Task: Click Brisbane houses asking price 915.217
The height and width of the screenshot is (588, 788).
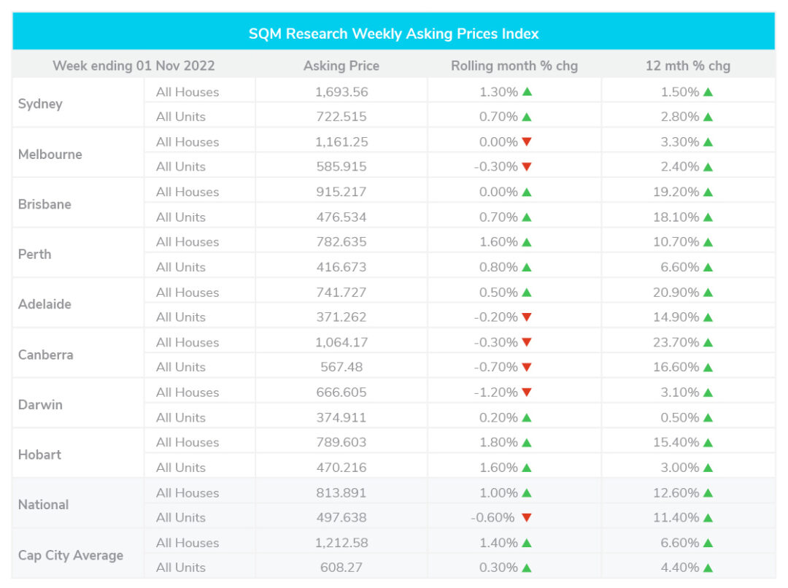Action: click(341, 192)
